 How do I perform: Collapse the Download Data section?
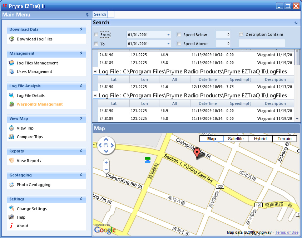(x=81, y=29)
